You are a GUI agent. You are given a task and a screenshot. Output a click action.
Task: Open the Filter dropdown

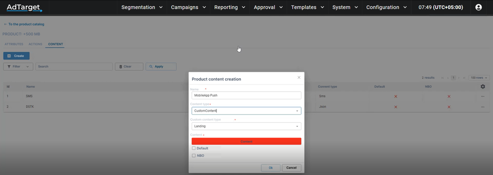[18, 66]
